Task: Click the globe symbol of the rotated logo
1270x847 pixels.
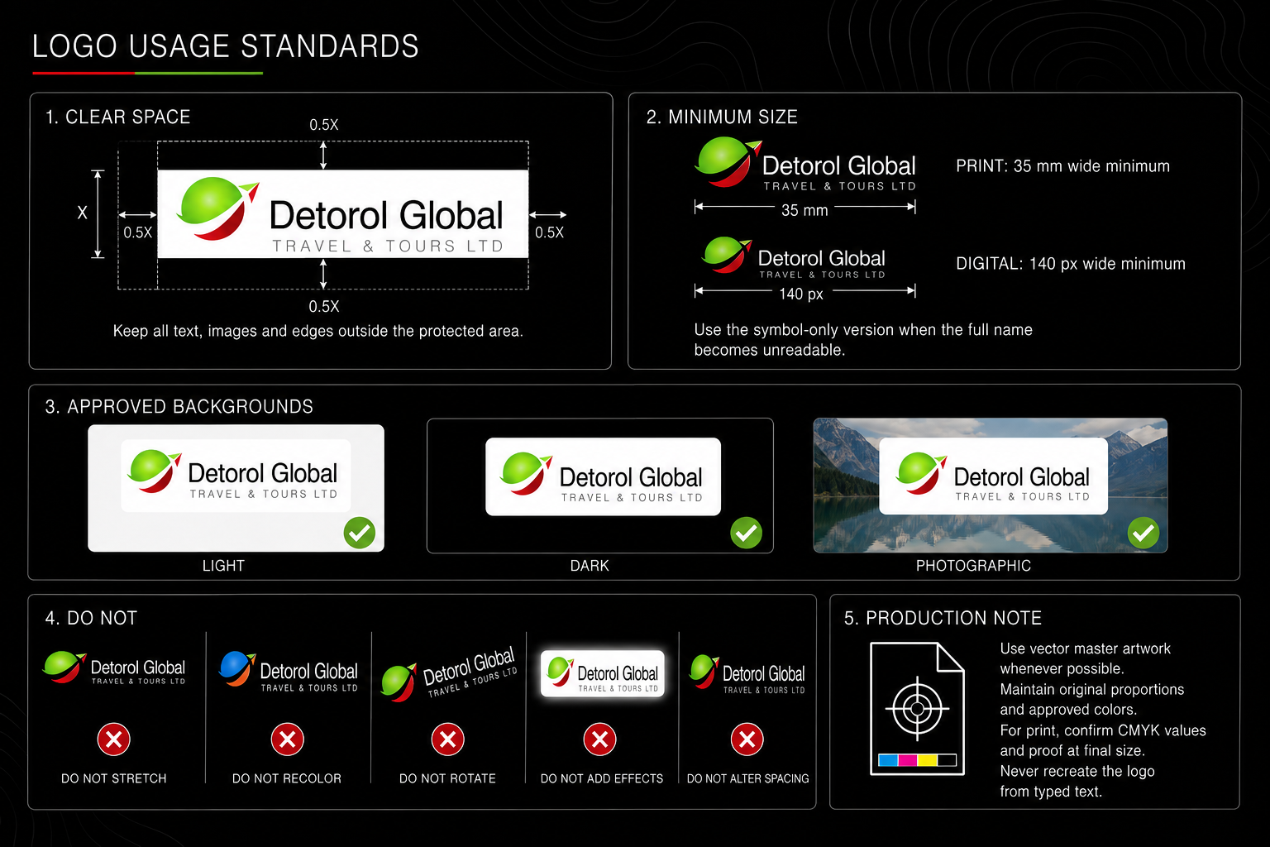Action: tap(399, 683)
